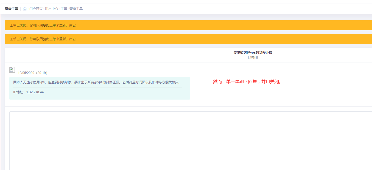Click the IP value 1.32.218.44
Screen dimensions: 372x170
(x=35, y=92)
